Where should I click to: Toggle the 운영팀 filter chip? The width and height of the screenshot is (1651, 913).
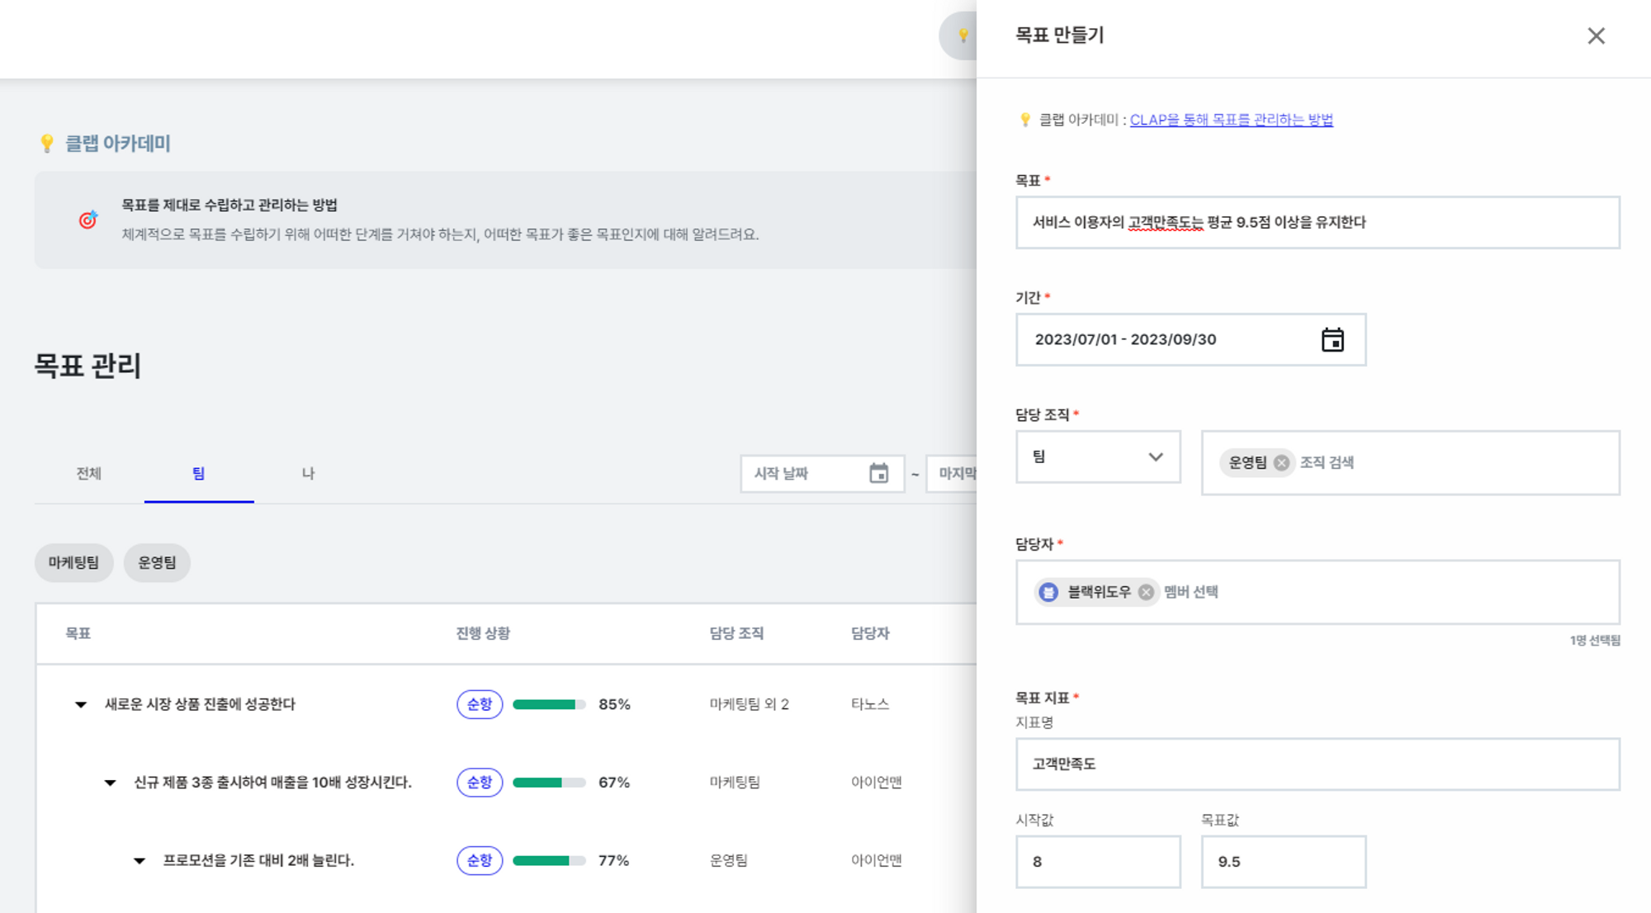[x=157, y=563]
